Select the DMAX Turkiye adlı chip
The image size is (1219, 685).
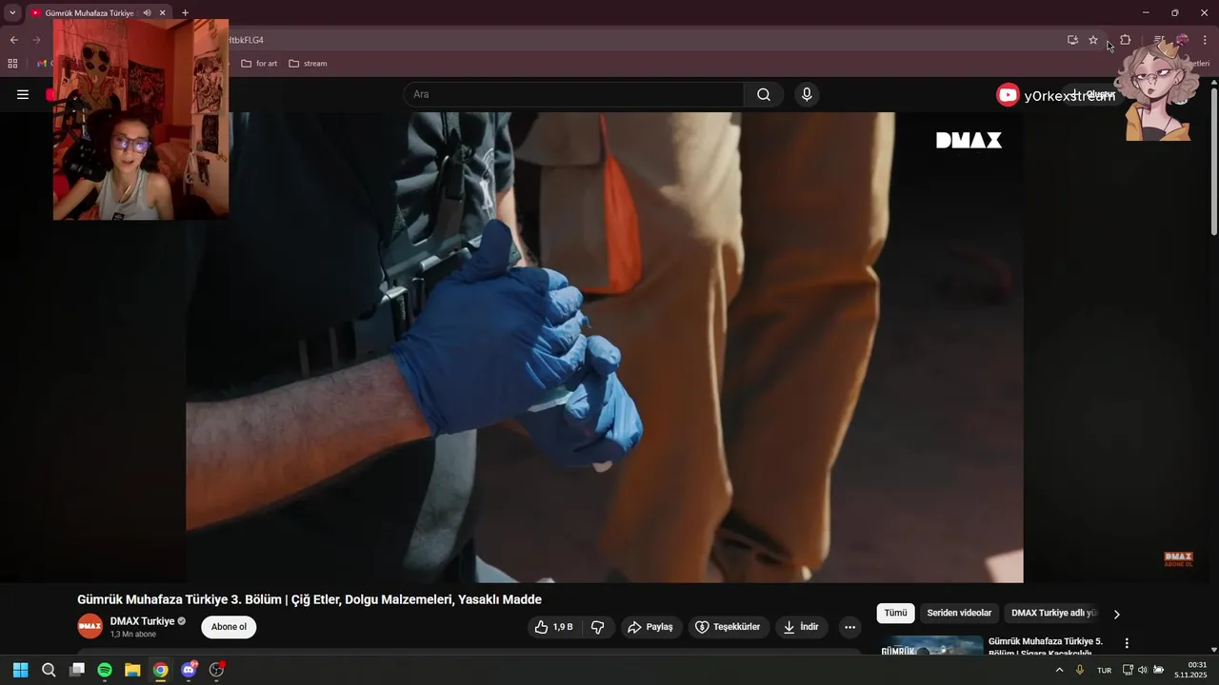tap(1054, 614)
